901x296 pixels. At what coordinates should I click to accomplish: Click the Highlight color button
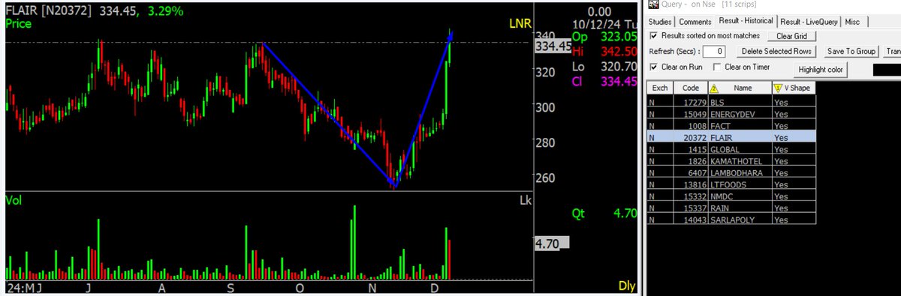pyautogui.click(x=821, y=70)
